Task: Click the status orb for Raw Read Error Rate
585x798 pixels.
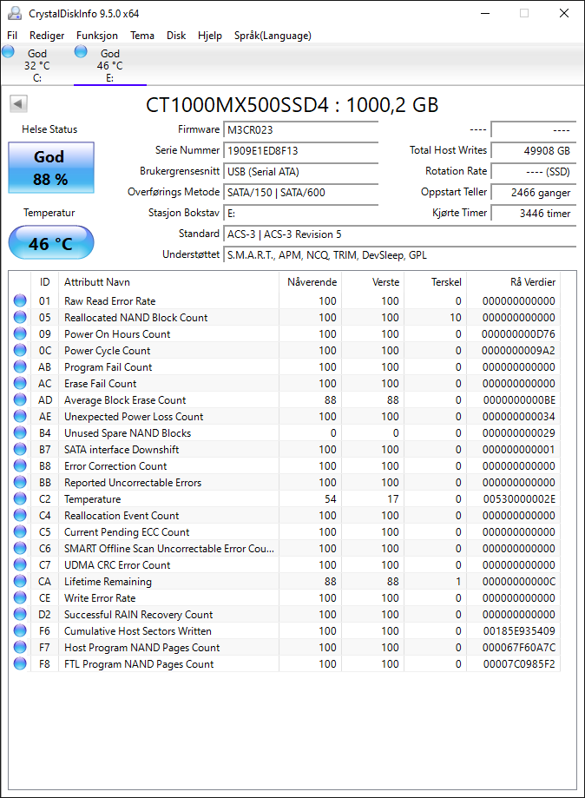Action: (x=20, y=300)
